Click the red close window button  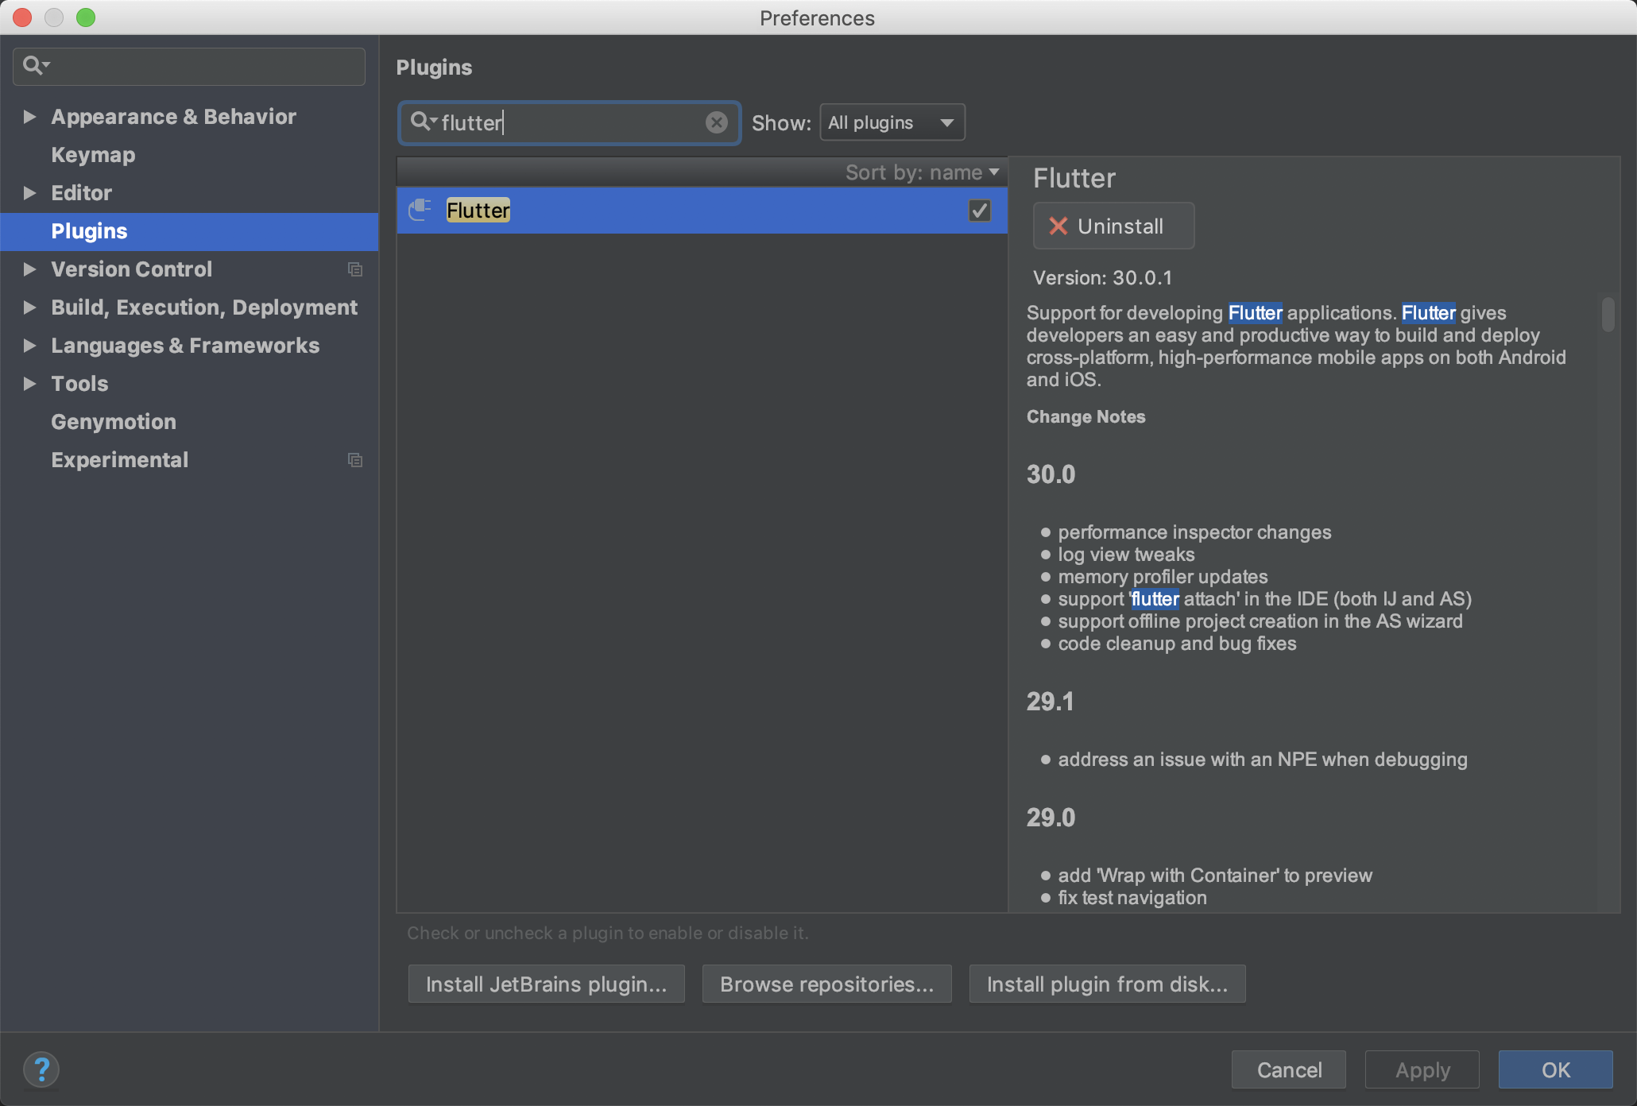click(x=22, y=17)
